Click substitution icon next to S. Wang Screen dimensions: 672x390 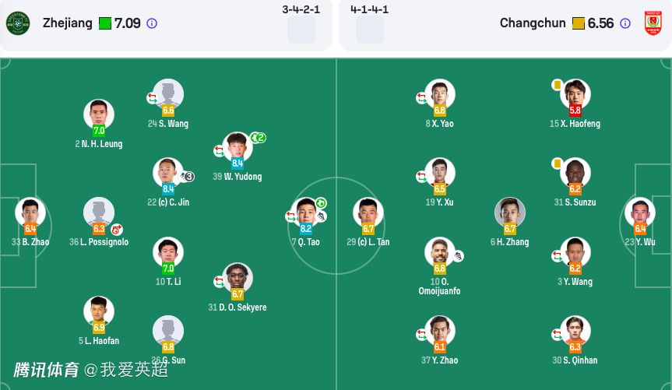(x=152, y=98)
